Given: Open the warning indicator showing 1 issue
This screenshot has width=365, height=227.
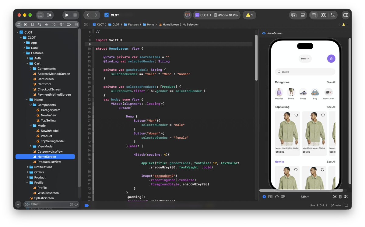Looking at the screenshot, I should [249, 15].
